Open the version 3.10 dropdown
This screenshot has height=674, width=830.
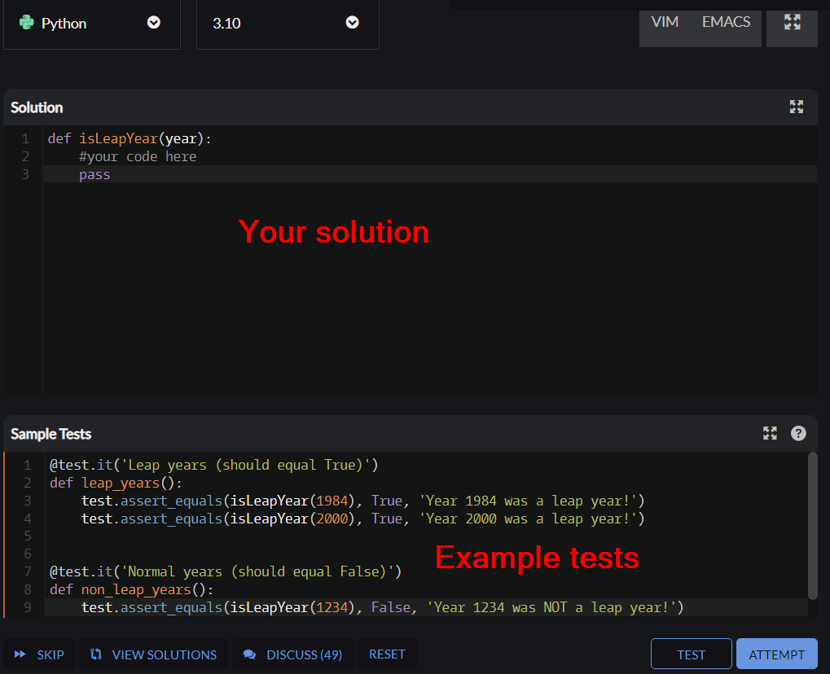(x=288, y=23)
